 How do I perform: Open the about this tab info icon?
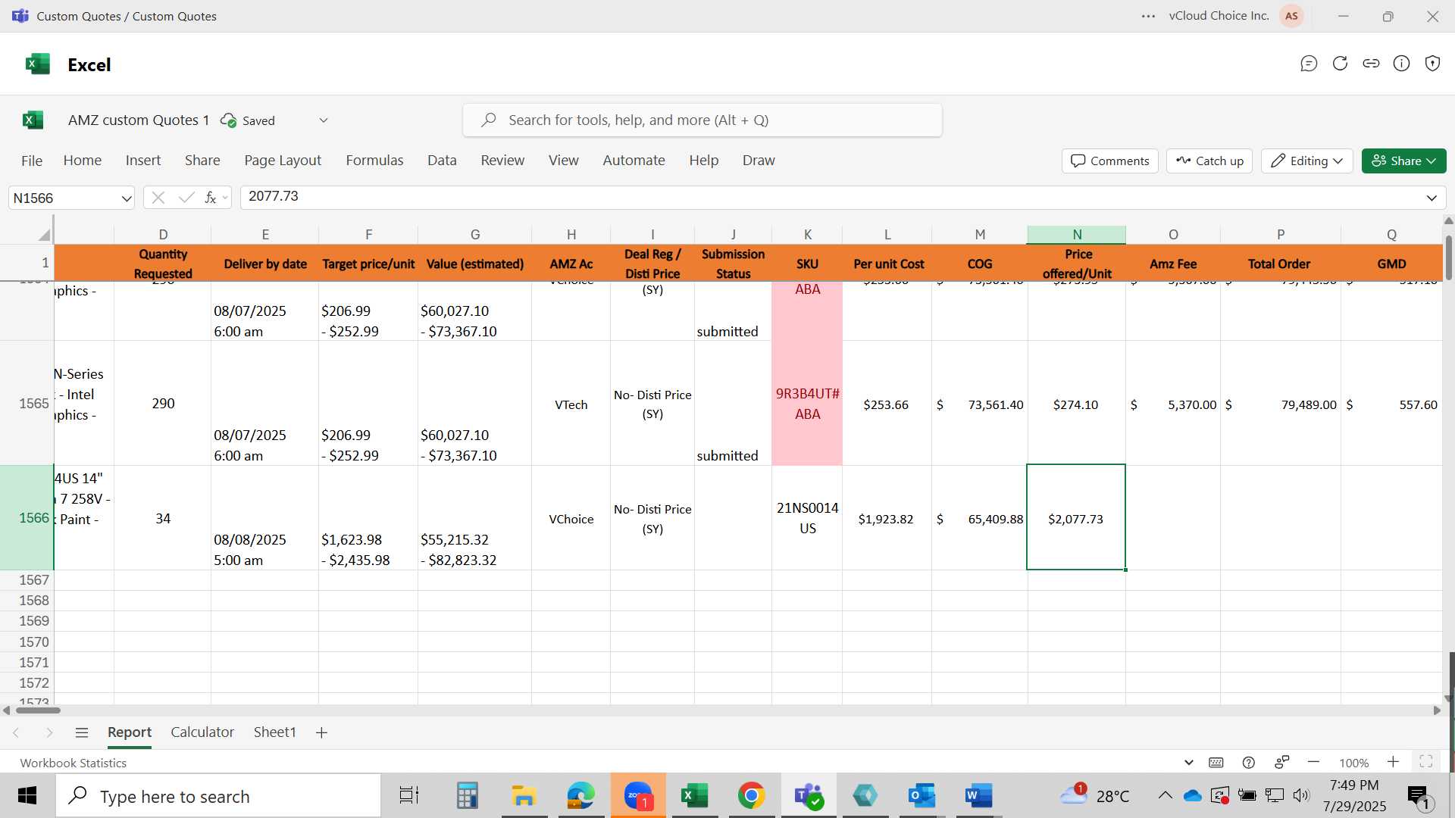click(1402, 64)
